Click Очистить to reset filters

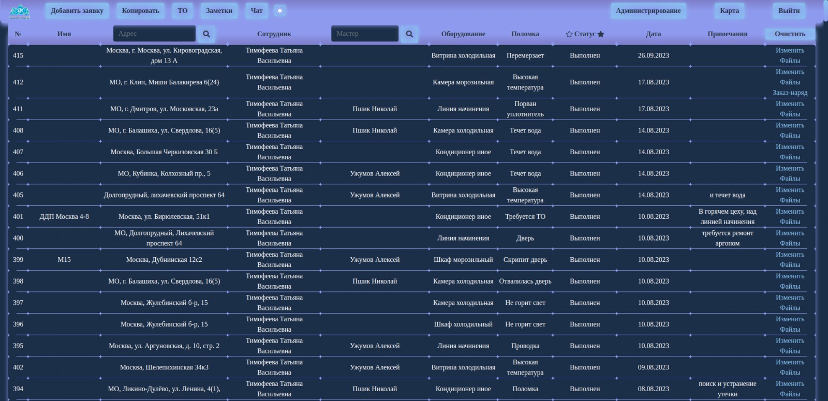coord(790,34)
